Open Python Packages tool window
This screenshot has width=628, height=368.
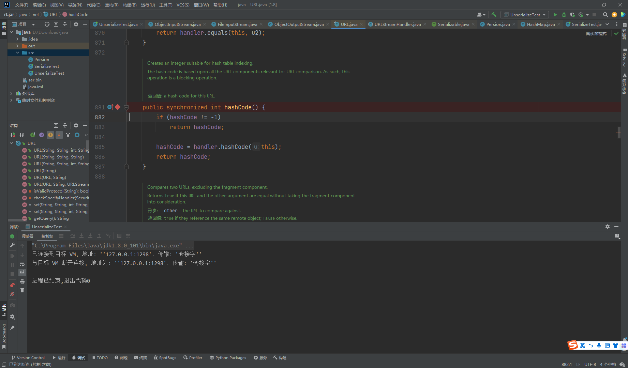(x=228, y=358)
